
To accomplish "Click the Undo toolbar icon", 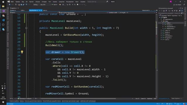I will click(x=26, y=5).
